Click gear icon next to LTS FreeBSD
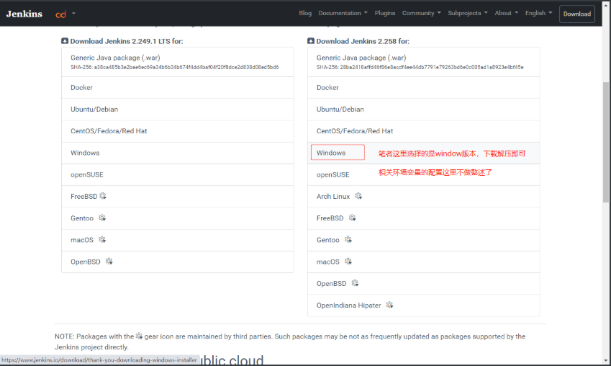611x366 pixels. (x=103, y=196)
